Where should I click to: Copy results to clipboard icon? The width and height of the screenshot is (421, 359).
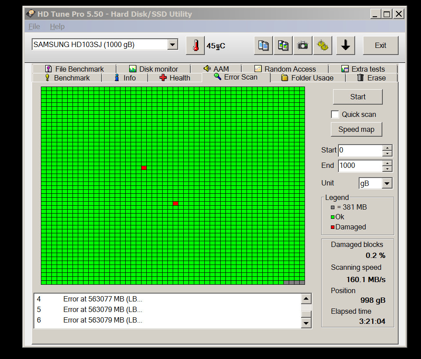tap(263, 46)
